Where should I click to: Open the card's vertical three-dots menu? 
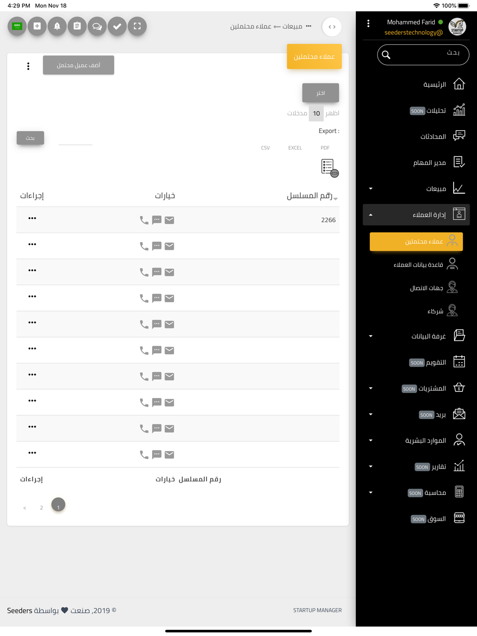28,66
